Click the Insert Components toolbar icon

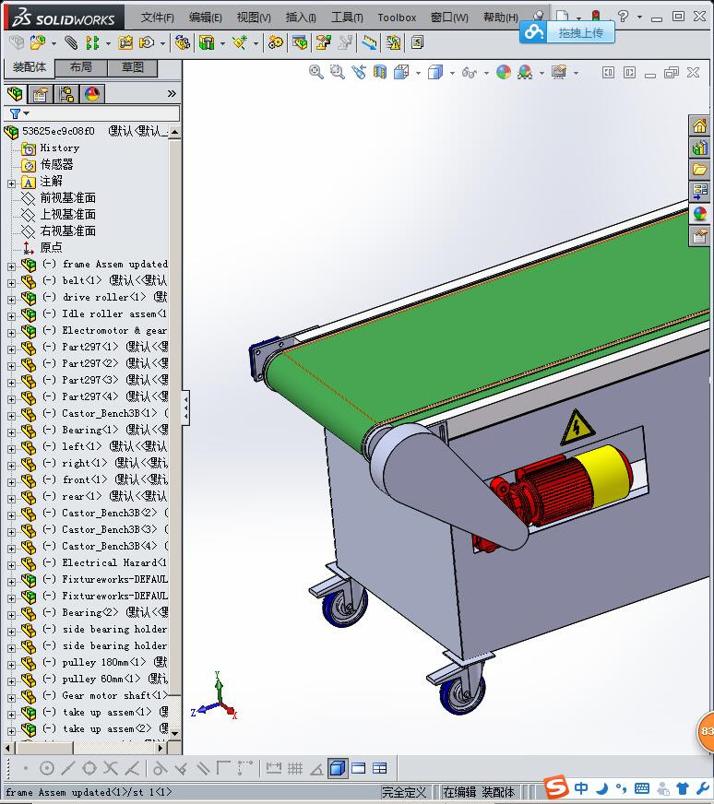click(38, 42)
